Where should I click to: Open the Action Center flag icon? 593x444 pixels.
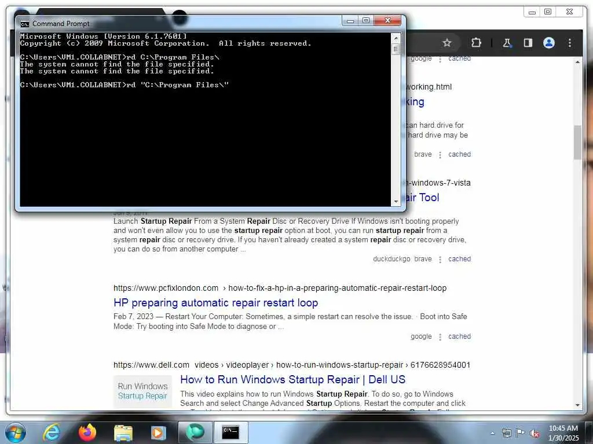(x=521, y=433)
